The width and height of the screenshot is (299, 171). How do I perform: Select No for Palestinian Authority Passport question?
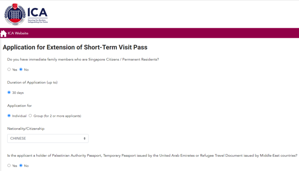pyautogui.click(x=21, y=166)
